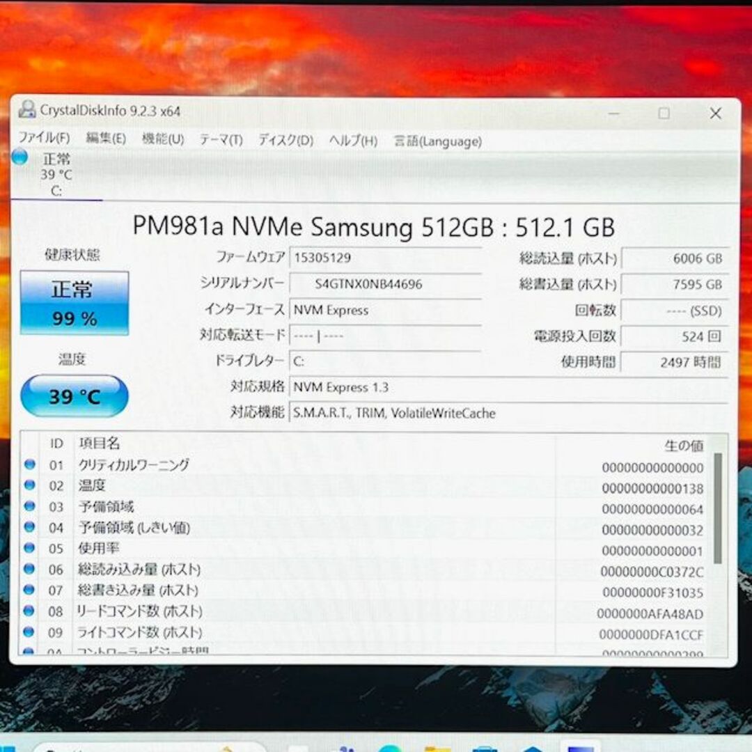The height and width of the screenshot is (752, 752).
Task: Open the 機能(U) menu
Action: 163,139
